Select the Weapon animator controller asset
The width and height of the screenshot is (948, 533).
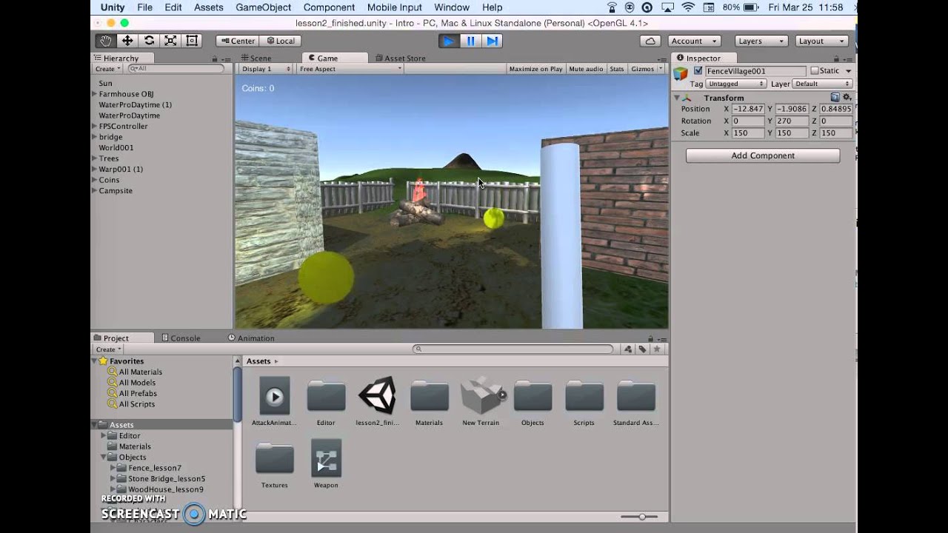[326, 464]
